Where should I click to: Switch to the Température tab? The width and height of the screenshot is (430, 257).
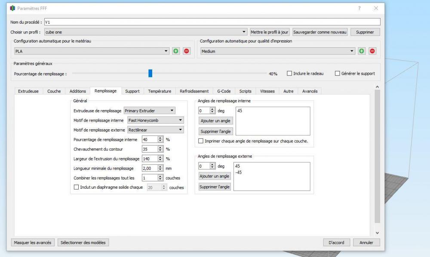[160, 91]
